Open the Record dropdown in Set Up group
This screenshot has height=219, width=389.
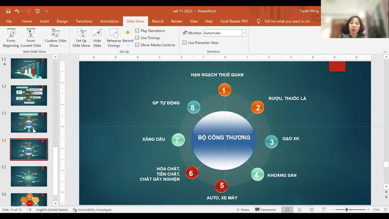point(128,38)
